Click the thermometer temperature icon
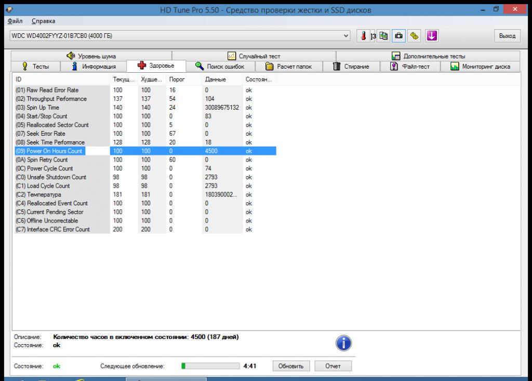Screen dimensions: 532x381 pyautogui.click(x=364, y=36)
